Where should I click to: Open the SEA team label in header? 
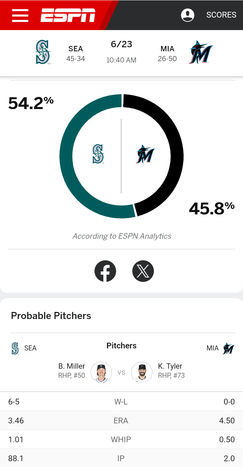click(76, 49)
